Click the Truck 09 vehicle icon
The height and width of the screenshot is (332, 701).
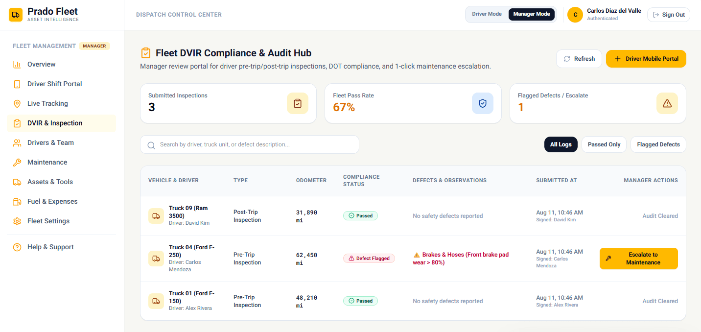(x=156, y=216)
